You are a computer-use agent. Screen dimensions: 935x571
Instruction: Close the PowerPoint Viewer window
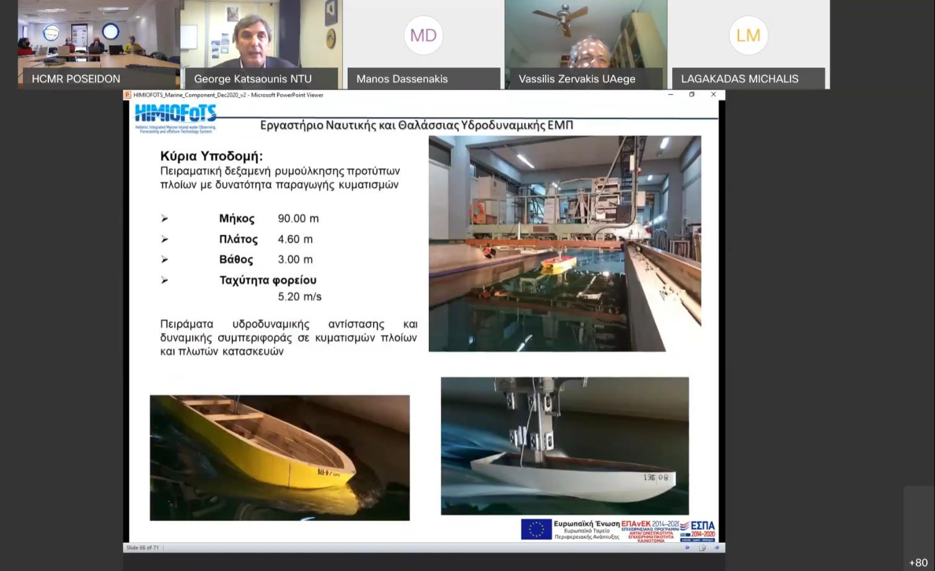pos(713,95)
